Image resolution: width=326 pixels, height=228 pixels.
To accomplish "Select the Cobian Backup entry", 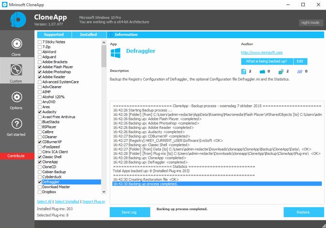I will pos(54,172).
